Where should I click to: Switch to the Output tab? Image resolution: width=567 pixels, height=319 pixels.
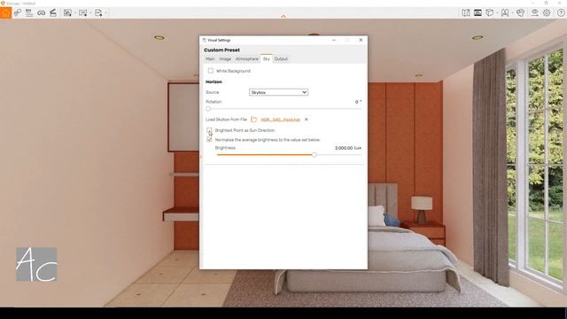(281, 59)
